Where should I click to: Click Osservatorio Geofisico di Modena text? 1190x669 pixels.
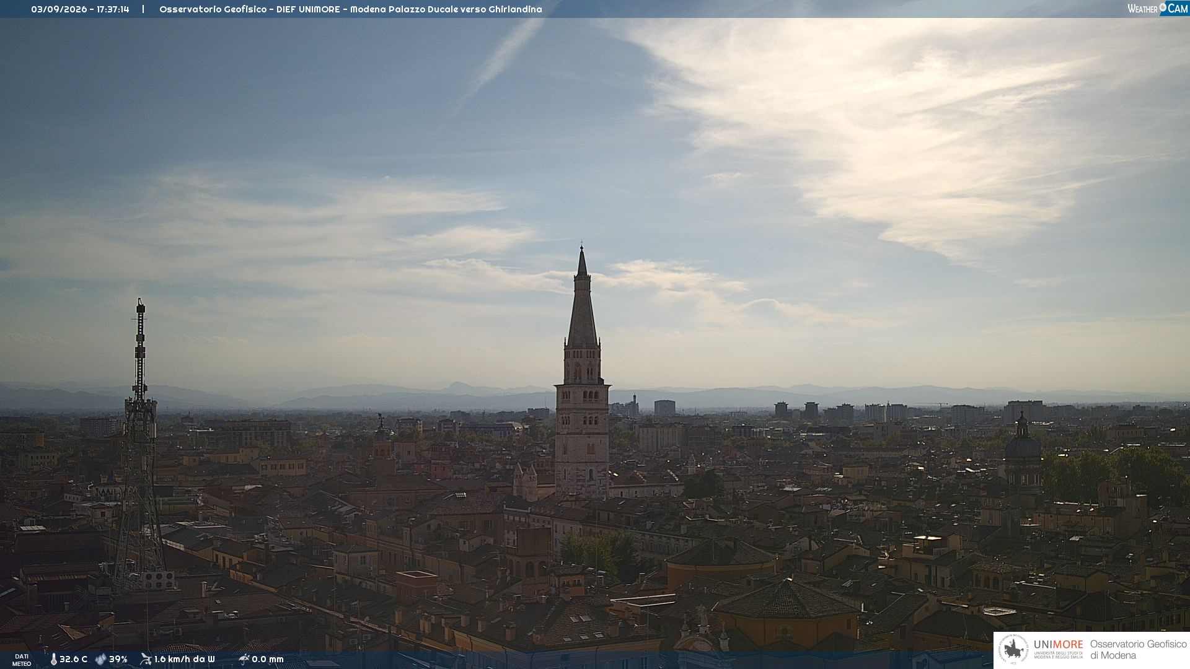point(1138,650)
